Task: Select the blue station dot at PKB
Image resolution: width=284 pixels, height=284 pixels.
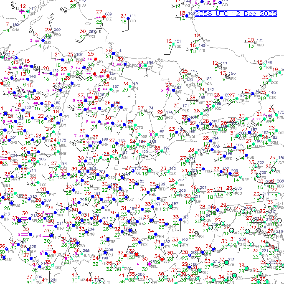Action: click(180, 220)
